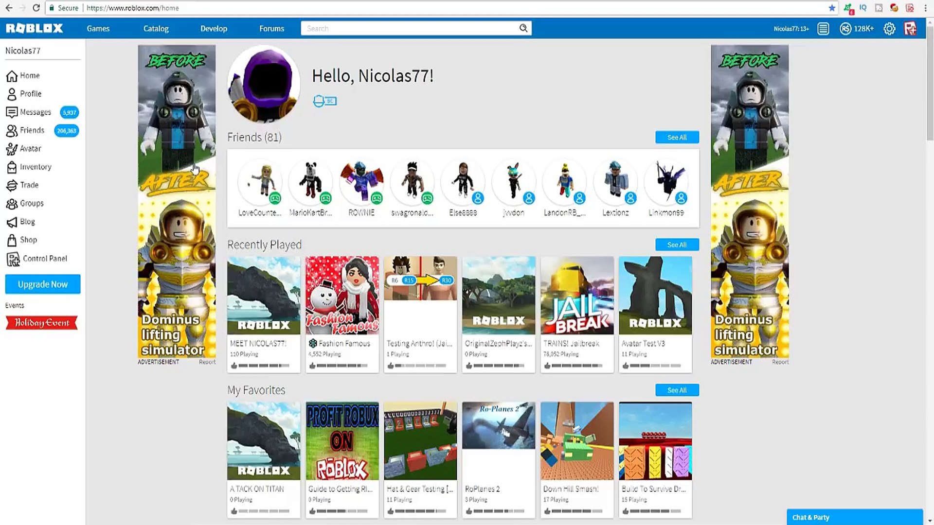Open the Catalog menu tab
934x525 pixels.
point(156,29)
